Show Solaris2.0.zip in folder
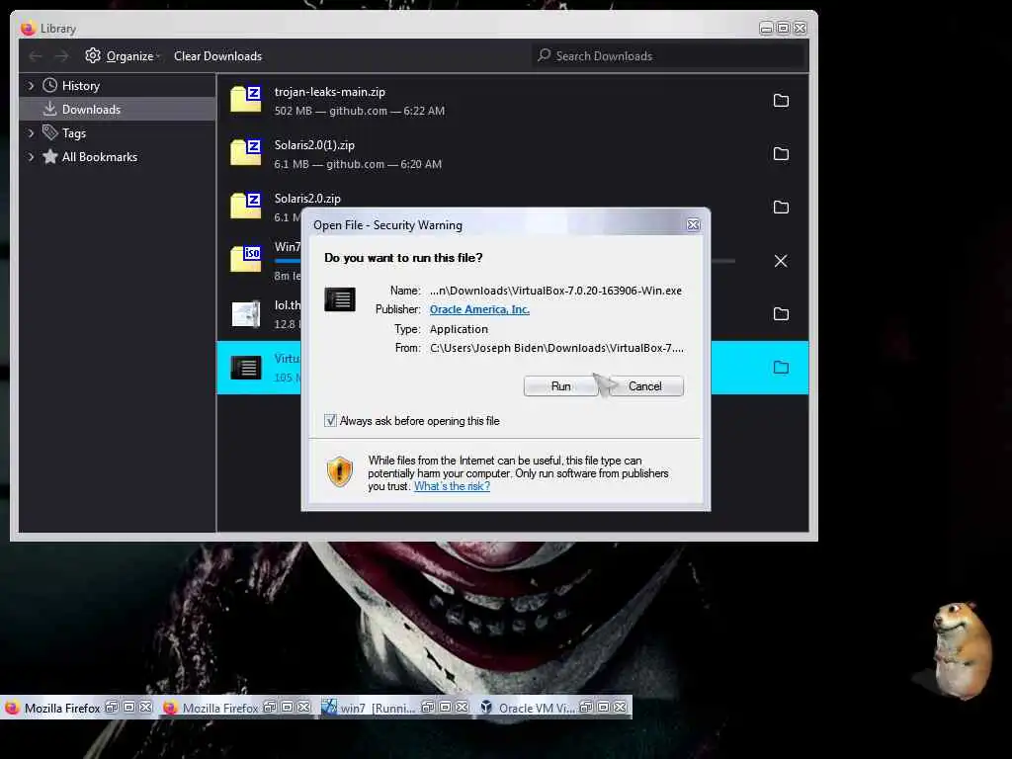 point(781,208)
